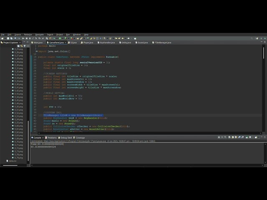Click the Clear Console icon
Image resolution: width=267 pixels, height=200 pixels.
pos(229,137)
